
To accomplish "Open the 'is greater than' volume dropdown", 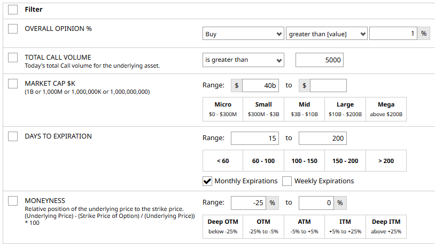I will point(243,60).
